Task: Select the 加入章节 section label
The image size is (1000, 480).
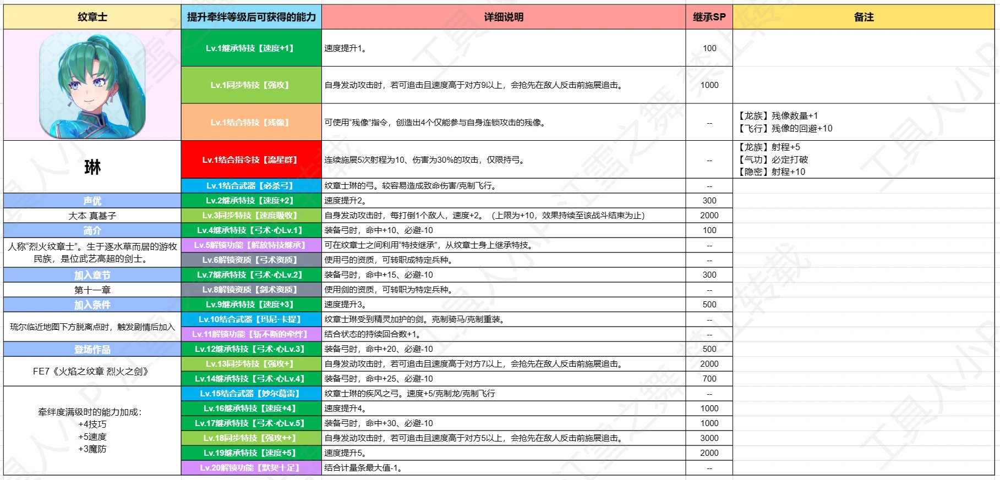Action: (92, 275)
